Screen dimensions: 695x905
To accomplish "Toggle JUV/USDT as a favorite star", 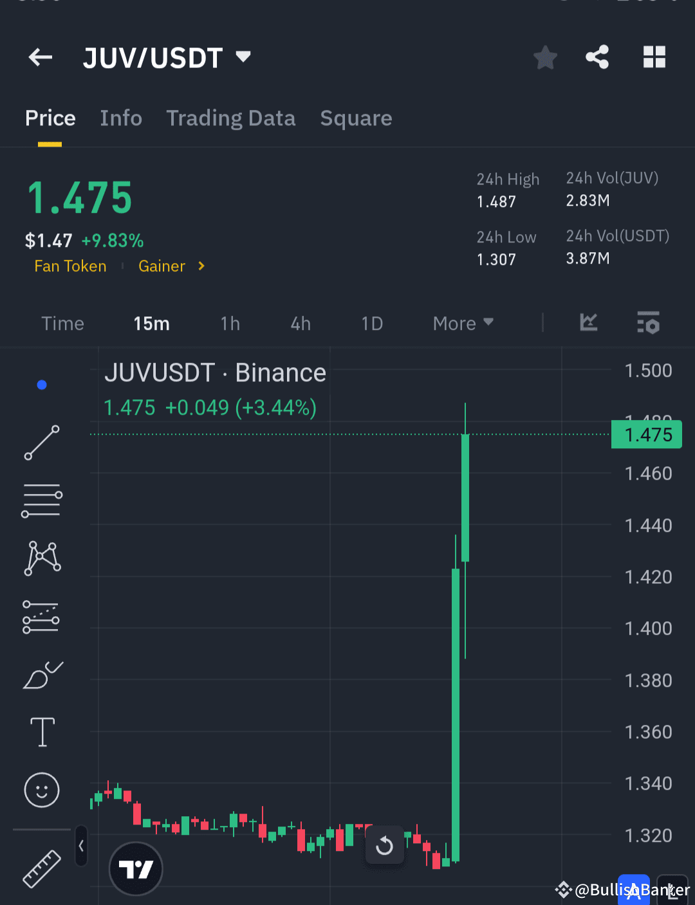I will [x=545, y=57].
